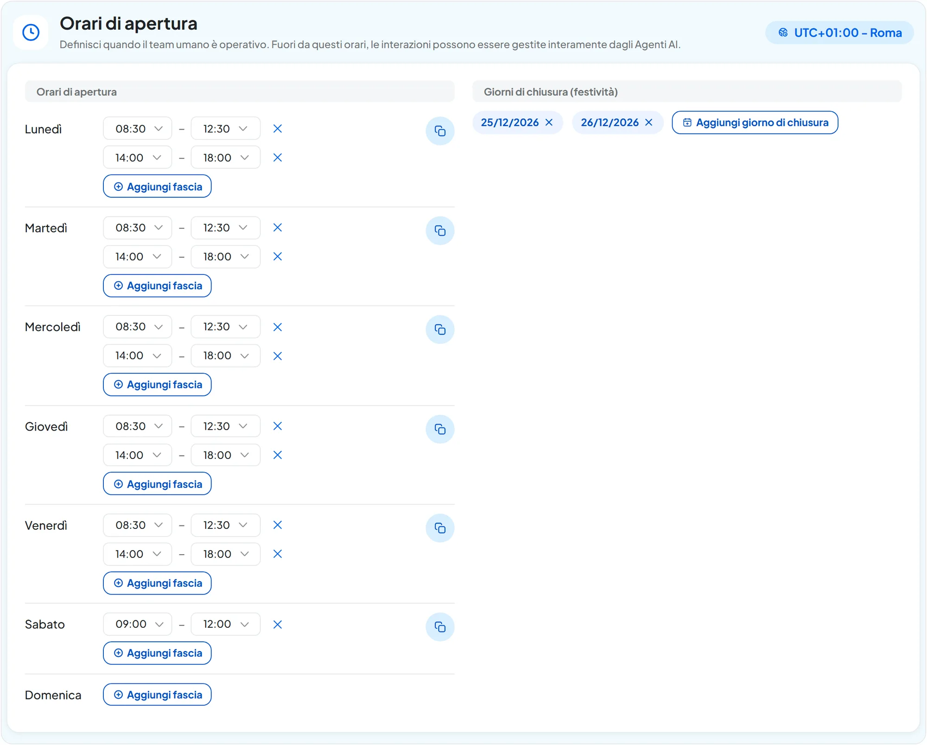
Task: Click Aggiungi fascia under Martedì
Action: tap(157, 286)
